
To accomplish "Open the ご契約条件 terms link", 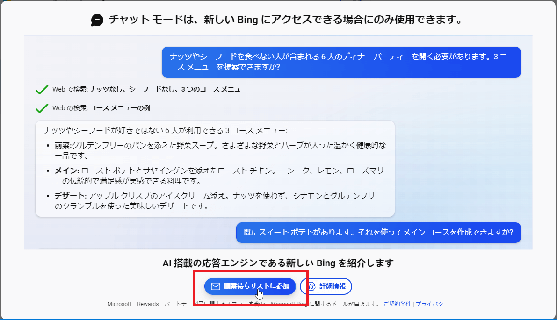I will [x=398, y=304].
